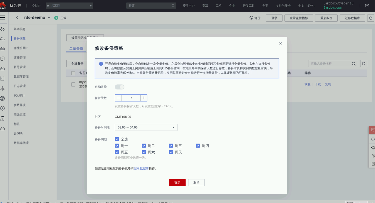Open 基本信息 in the side menu
The height and width of the screenshot is (203, 375).
coord(20,29)
